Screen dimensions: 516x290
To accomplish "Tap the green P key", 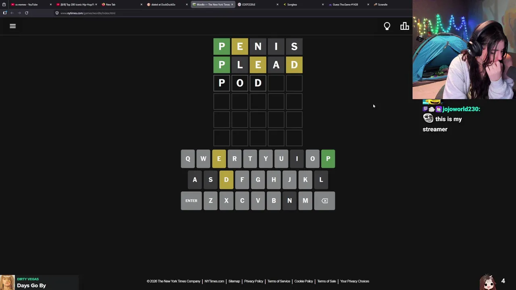I will click(328, 159).
